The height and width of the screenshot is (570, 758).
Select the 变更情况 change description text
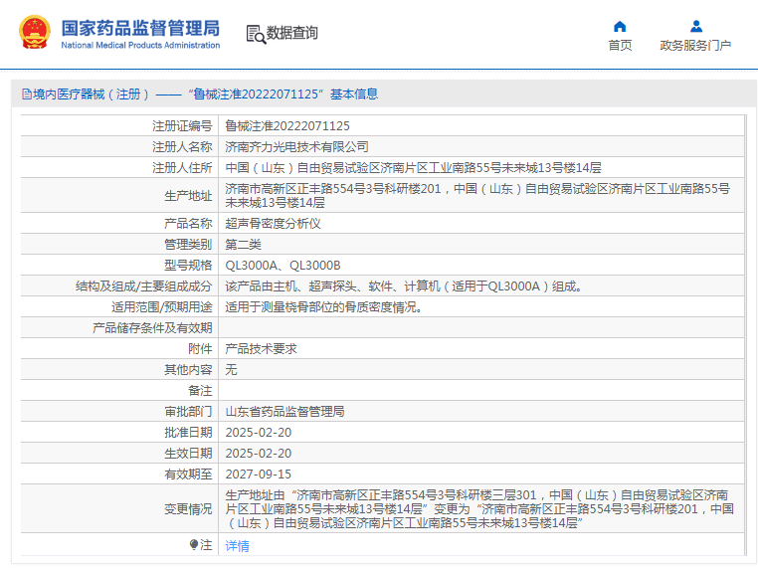[x=479, y=508]
